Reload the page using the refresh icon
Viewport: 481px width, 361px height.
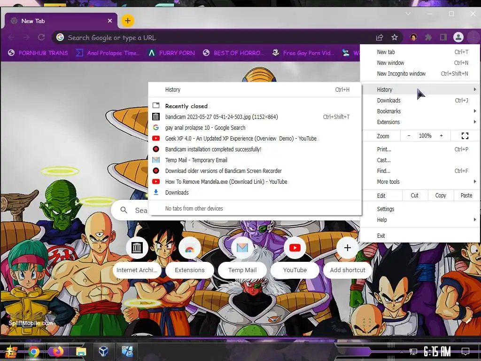tap(41, 38)
